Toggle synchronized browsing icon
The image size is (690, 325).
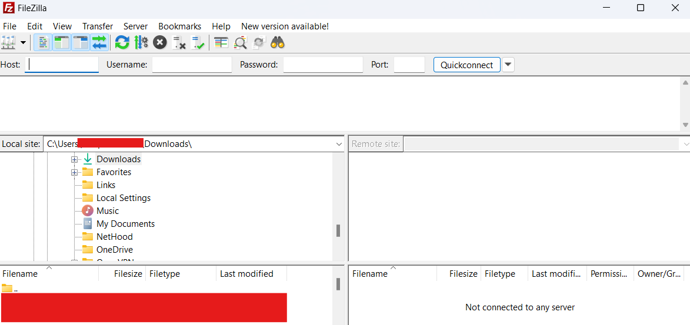tap(259, 43)
